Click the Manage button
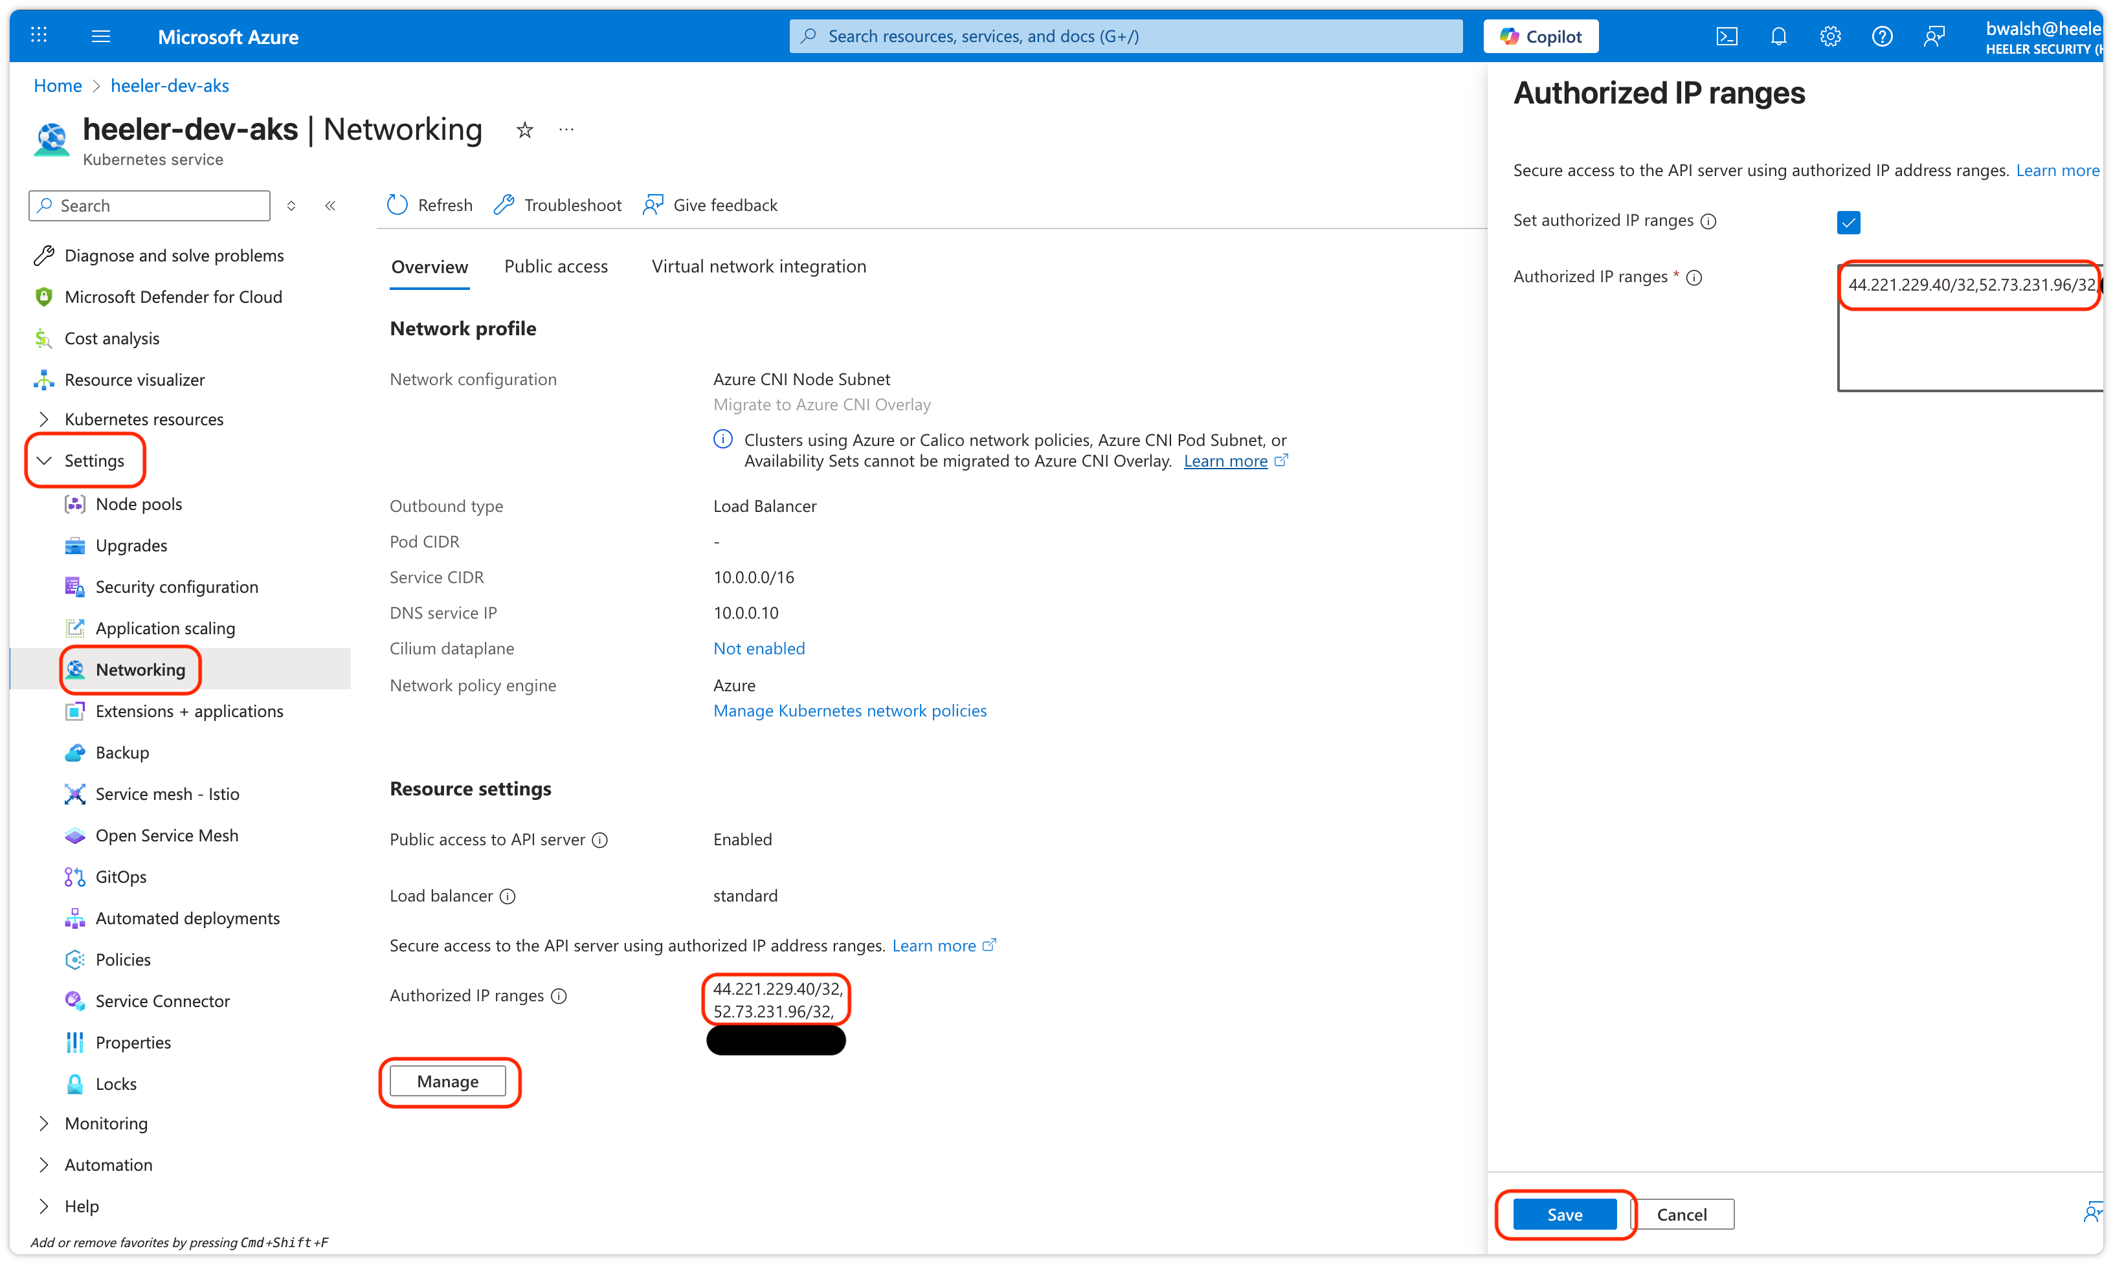 pos(447,1081)
